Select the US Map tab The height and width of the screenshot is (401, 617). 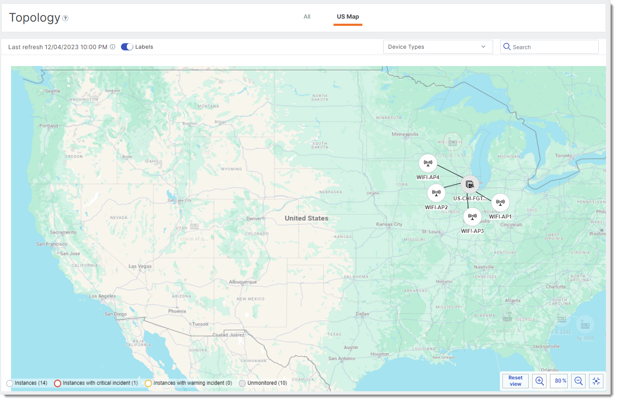tap(348, 17)
